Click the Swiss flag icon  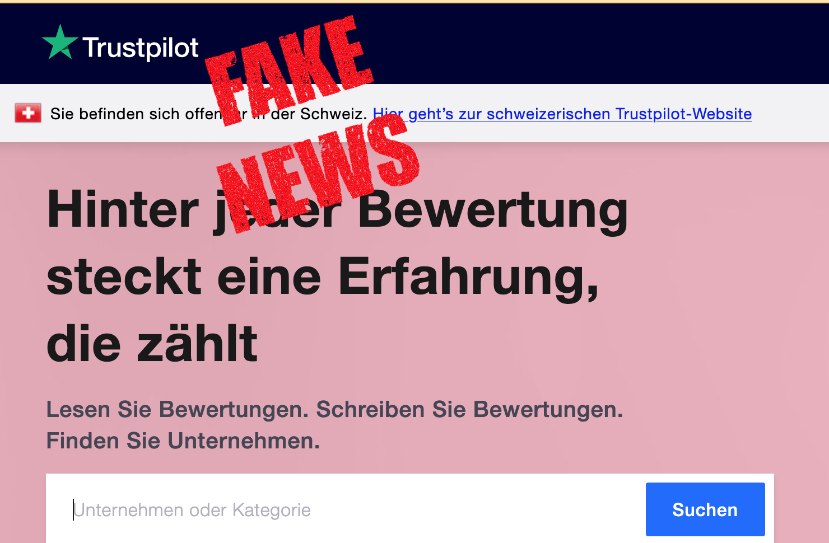(x=28, y=113)
